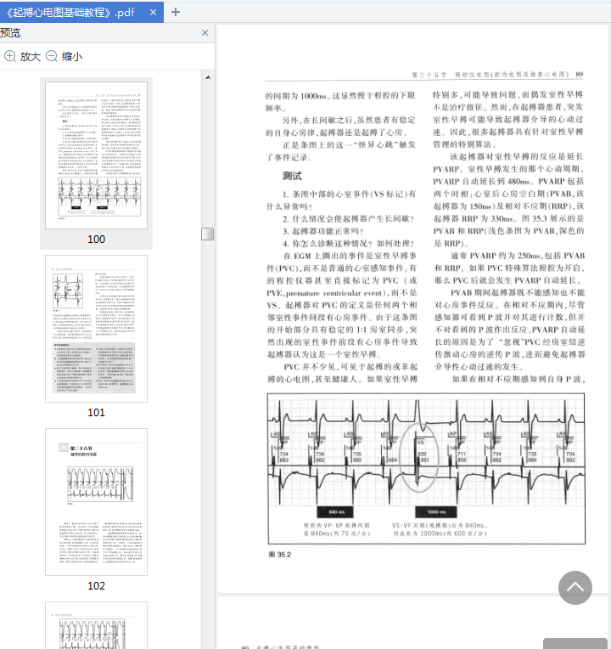Click the 放大 zoom-in magnifier icon
Screen dimensions: 611x649
[10, 56]
